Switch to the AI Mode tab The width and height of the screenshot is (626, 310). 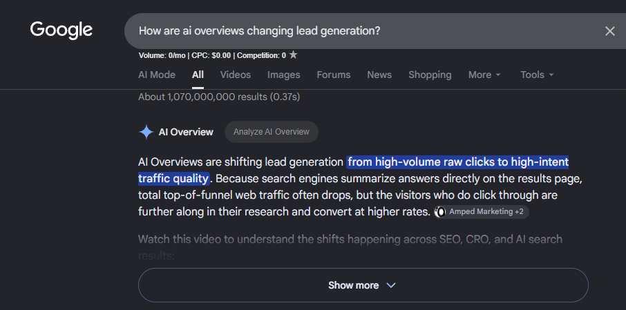coord(156,75)
